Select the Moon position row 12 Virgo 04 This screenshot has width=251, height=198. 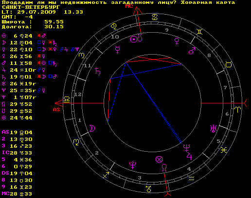click(17, 43)
